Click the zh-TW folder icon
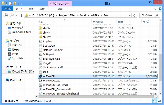 tap(40, 37)
